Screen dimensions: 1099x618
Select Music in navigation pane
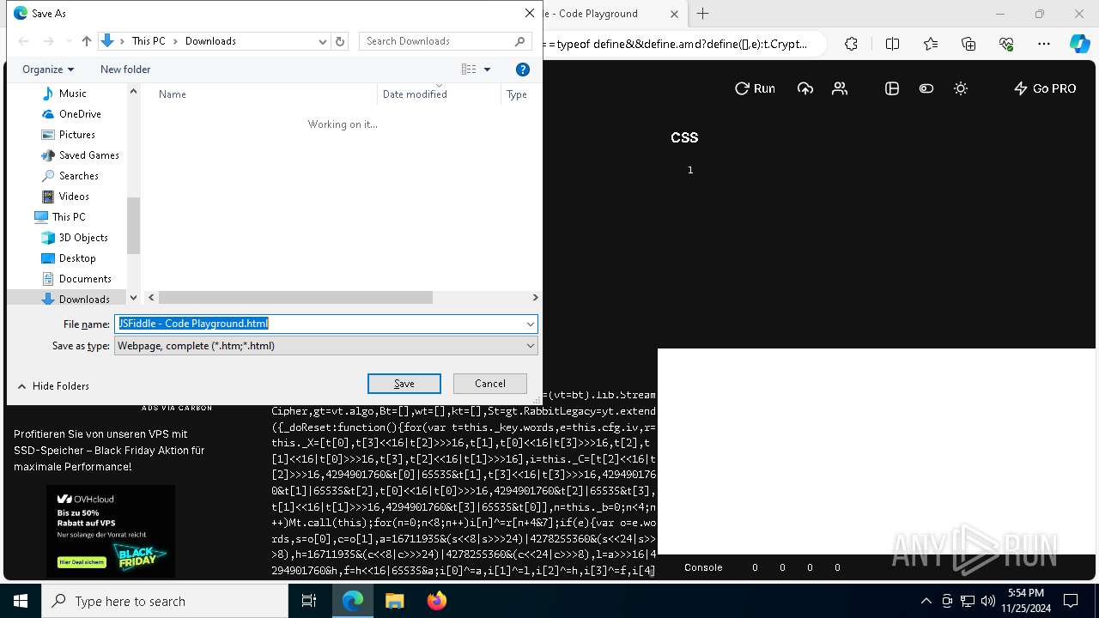(x=72, y=94)
